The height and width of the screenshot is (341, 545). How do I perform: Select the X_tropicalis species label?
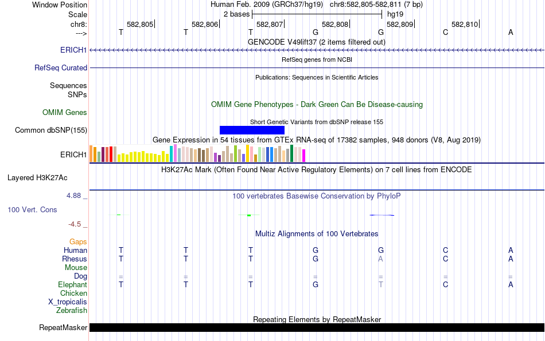click(x=68, y=302)
